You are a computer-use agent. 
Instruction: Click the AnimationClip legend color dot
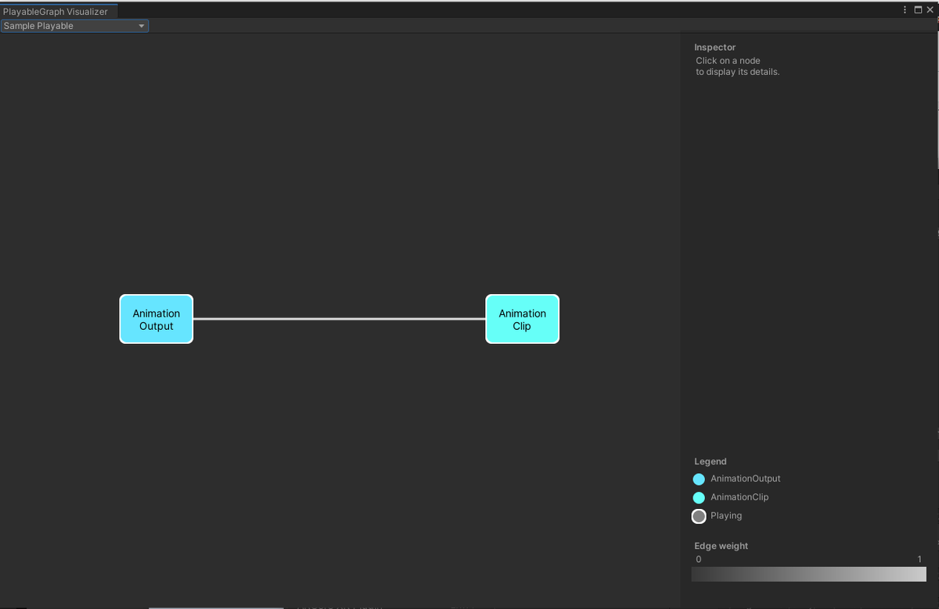pos(699,497)
